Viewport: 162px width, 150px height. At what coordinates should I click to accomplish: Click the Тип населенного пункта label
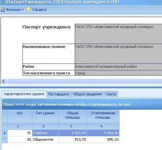click(46, 73)
